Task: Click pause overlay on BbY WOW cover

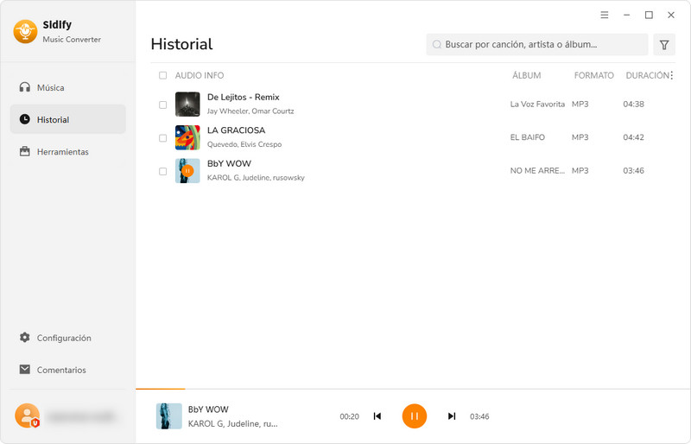Action: coord(187,171)
